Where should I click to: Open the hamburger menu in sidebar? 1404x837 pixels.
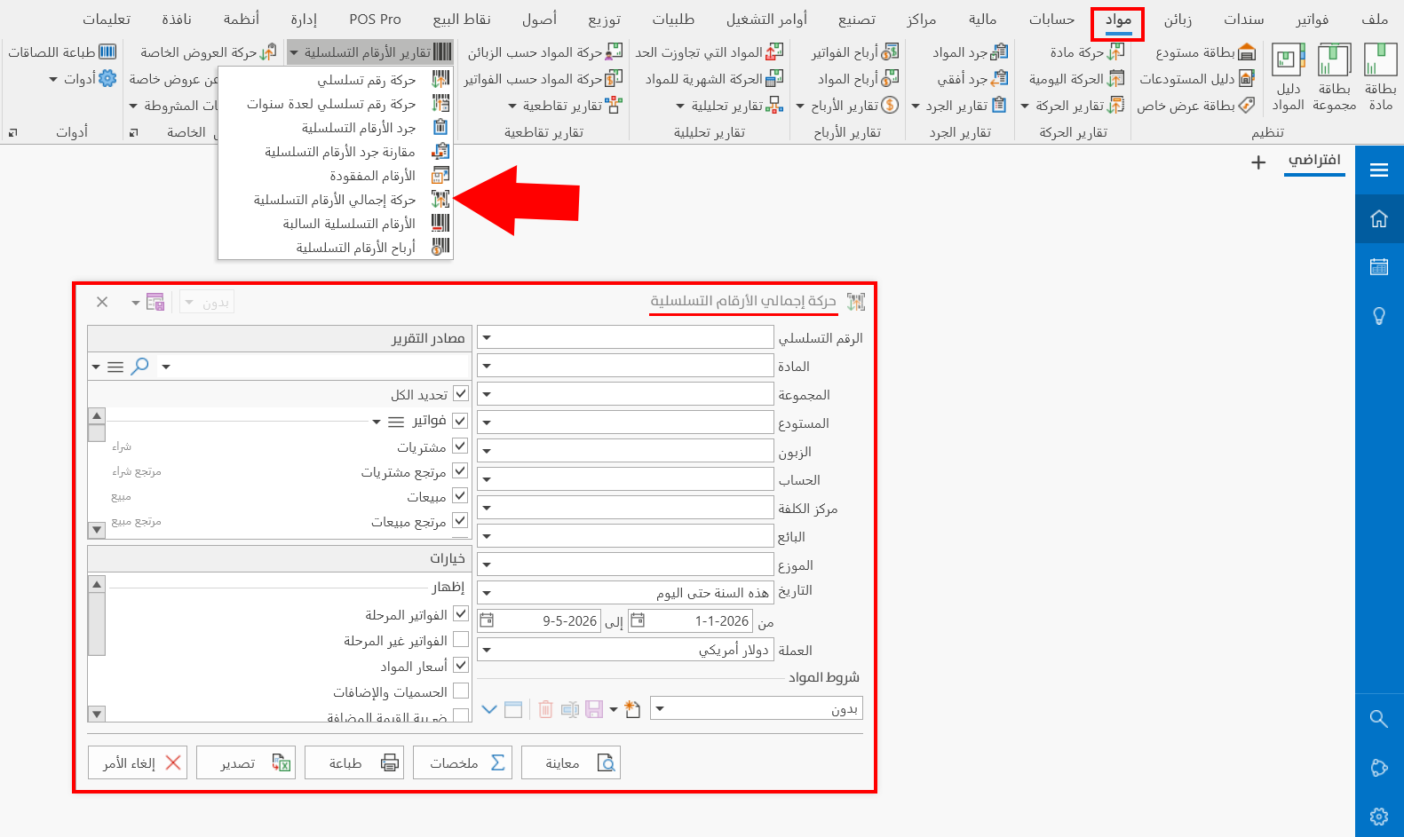click(1379, 170)
